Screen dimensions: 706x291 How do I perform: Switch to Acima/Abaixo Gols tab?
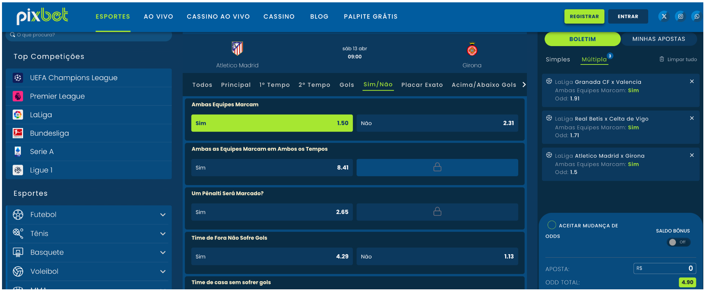pyautogui.click(x=484, y=85)
